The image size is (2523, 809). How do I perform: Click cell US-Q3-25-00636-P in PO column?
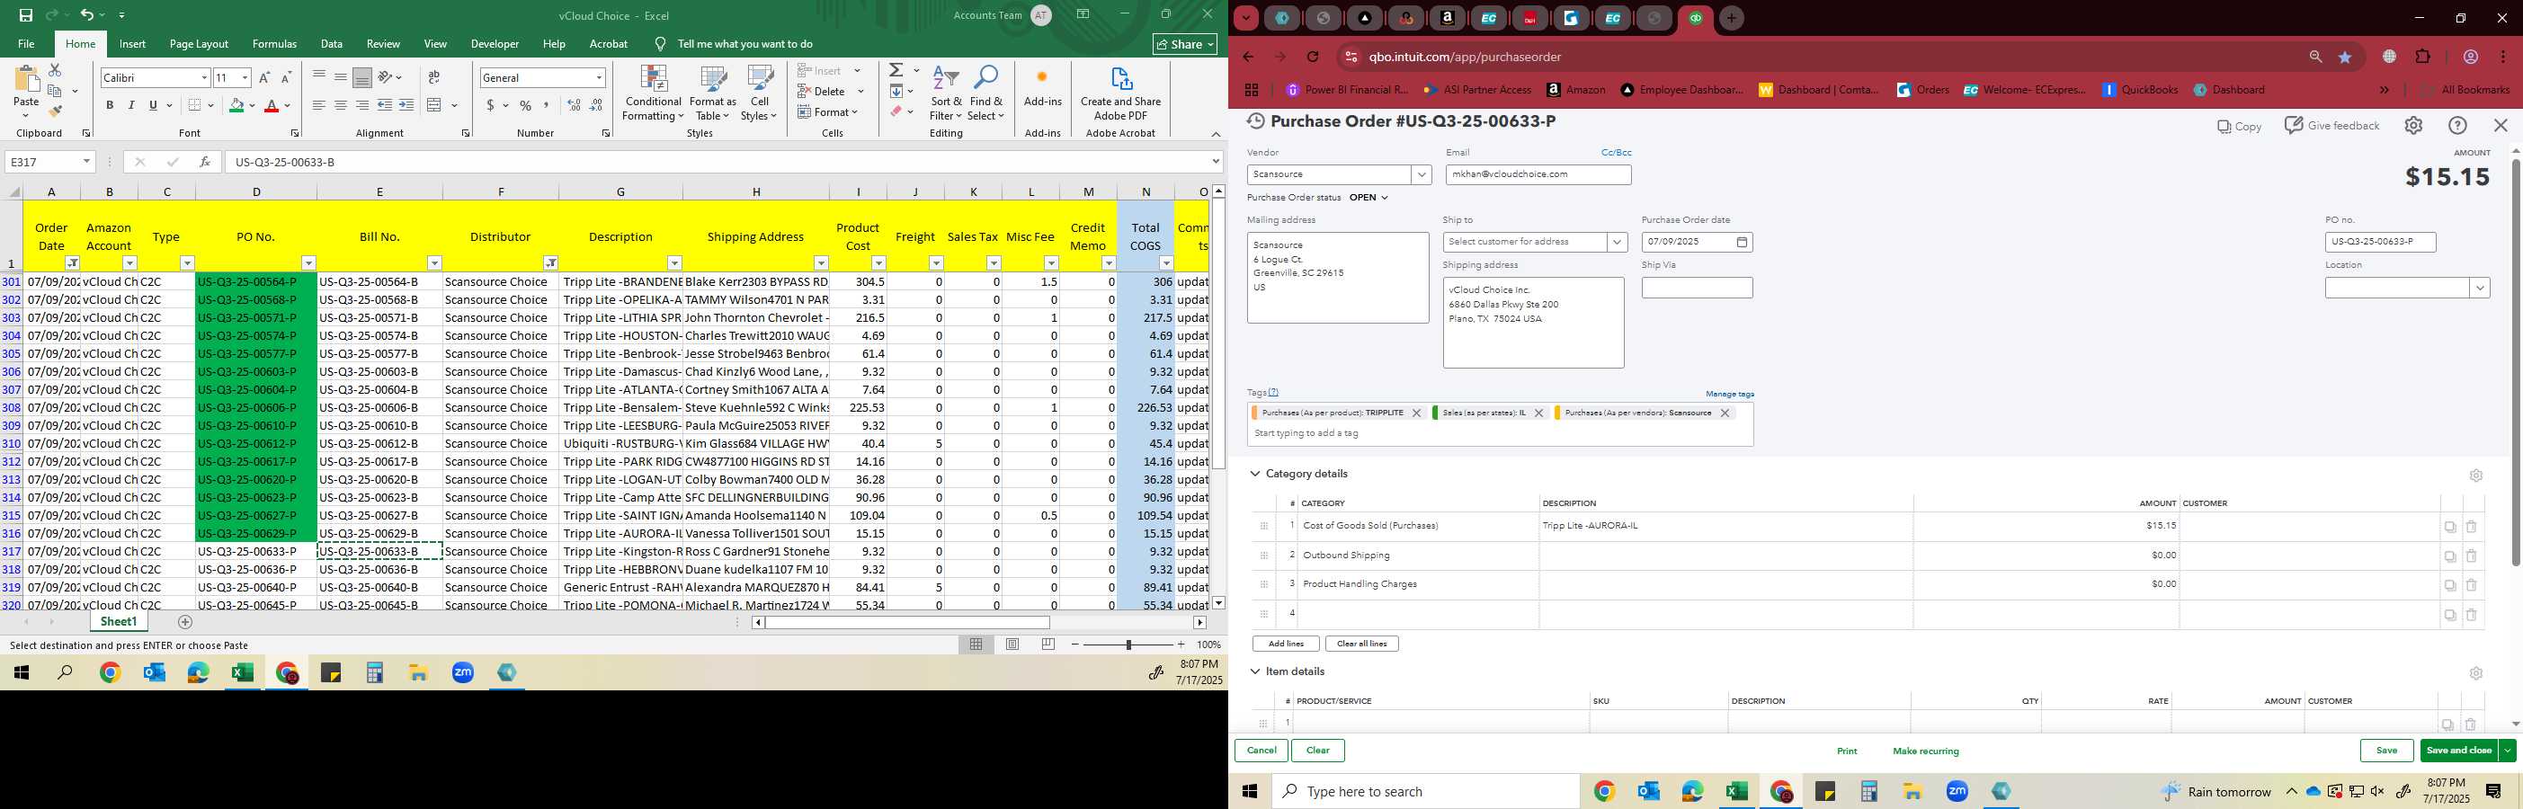[255, 569]
